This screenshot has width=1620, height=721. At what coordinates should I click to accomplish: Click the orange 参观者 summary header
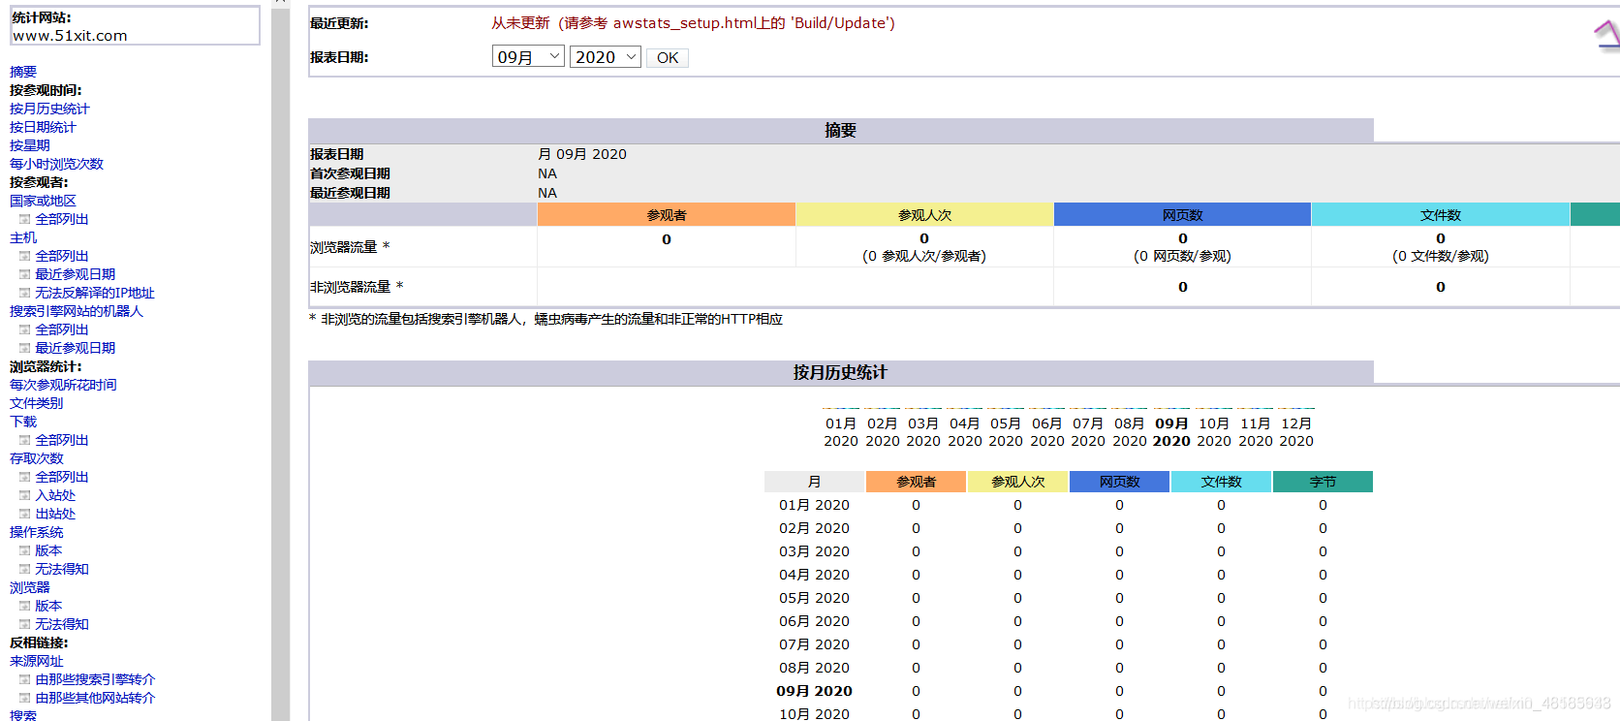pyautogui.click(x=667, y=214)
